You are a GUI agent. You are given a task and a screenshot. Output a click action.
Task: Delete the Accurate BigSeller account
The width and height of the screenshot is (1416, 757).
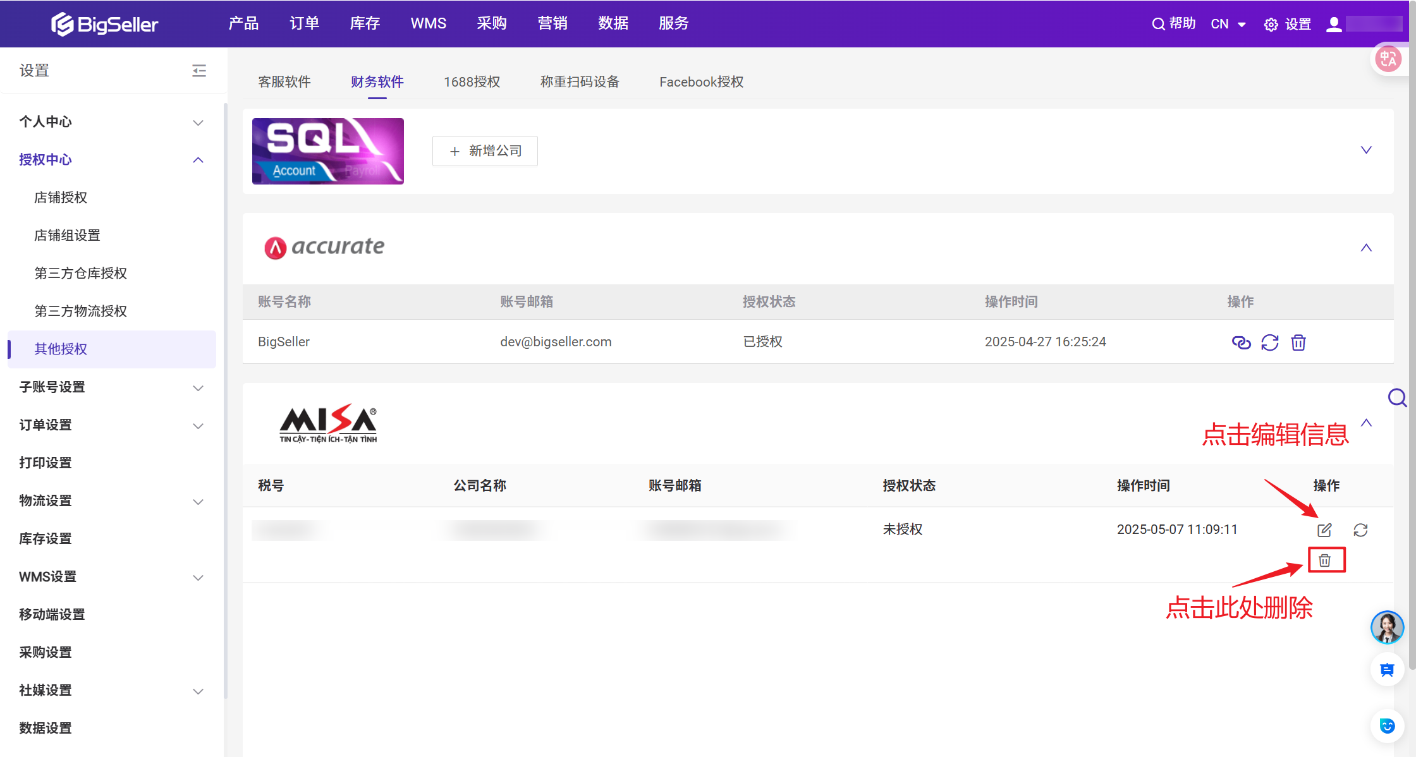coord(1298,342)
